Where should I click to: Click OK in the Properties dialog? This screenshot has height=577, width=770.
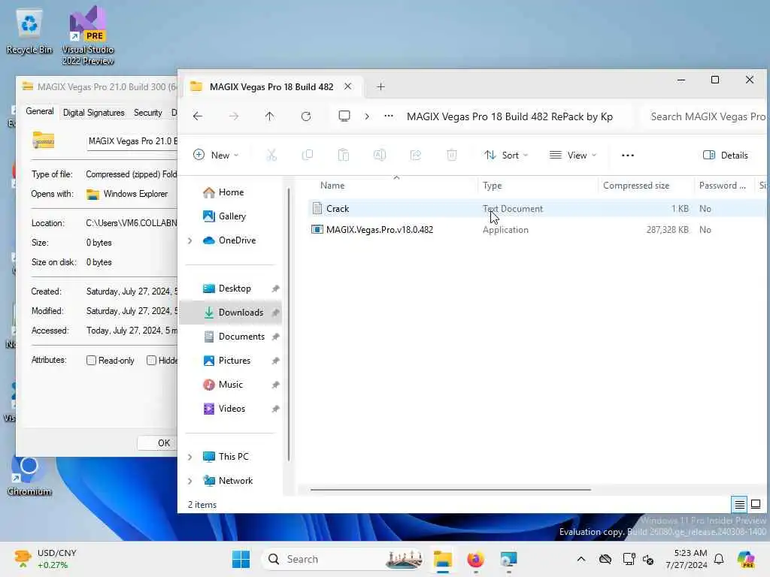tap(158, 443)
